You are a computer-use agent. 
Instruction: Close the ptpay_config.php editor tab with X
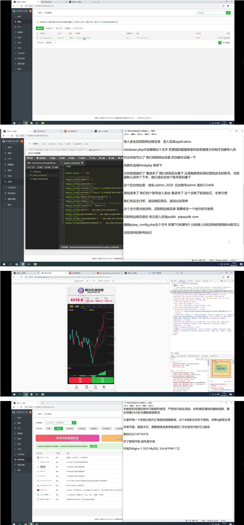click(82, 163)
